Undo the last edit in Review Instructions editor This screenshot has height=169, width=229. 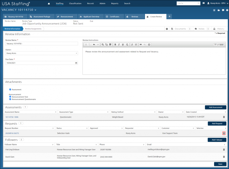point(94,44)
